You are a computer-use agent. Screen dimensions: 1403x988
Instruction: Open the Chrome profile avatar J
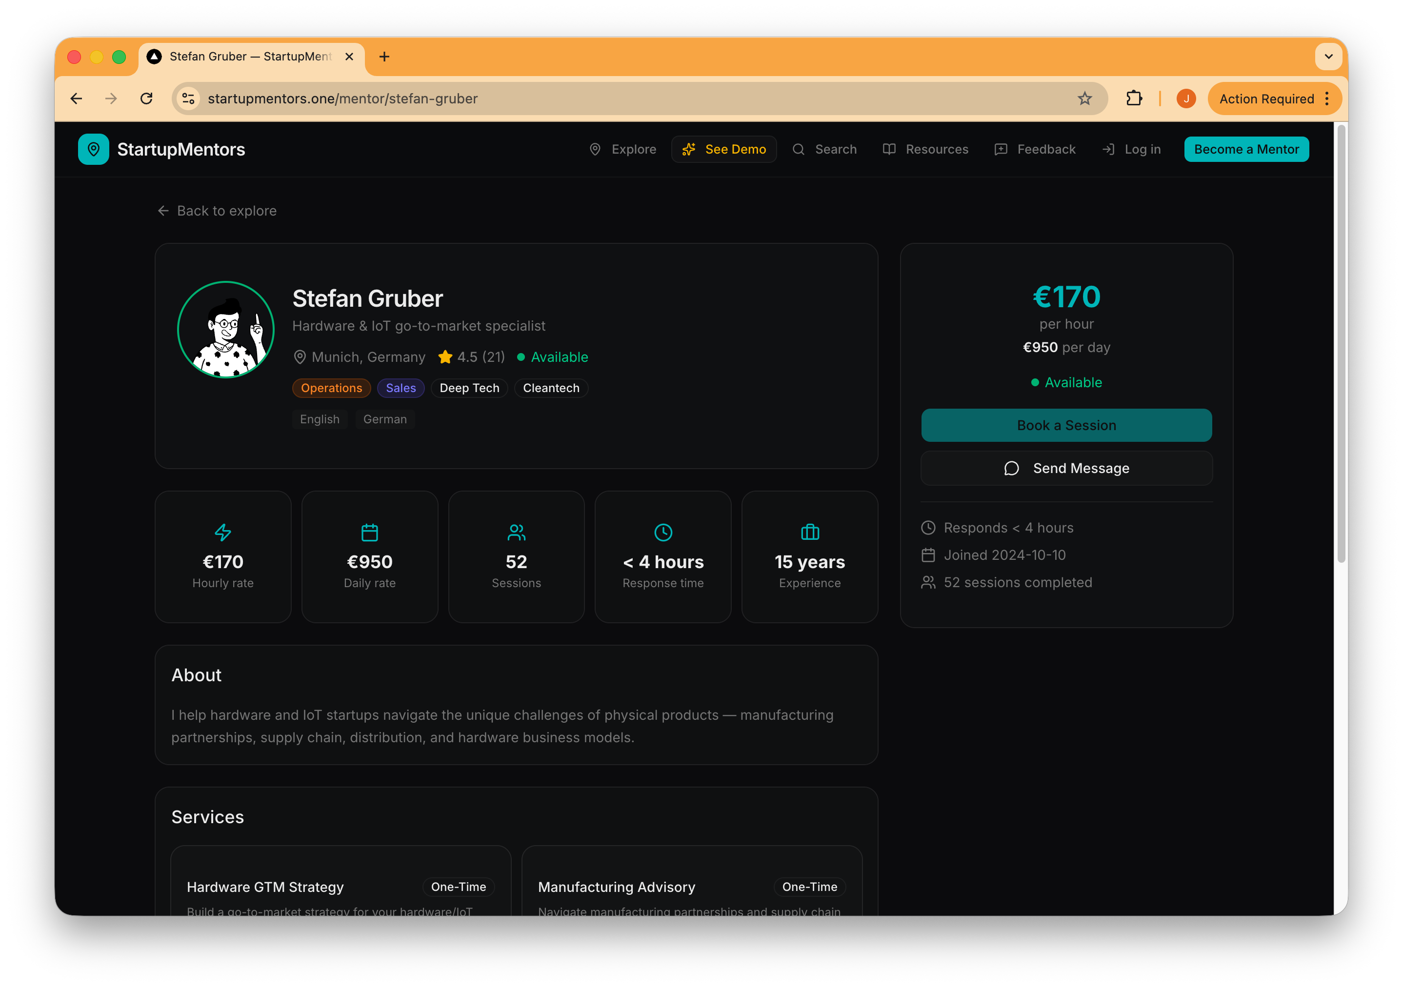(x=1186, y=99)
